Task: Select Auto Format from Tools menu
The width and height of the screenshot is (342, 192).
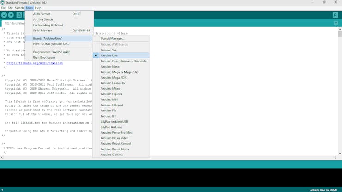Action: [x=42, y=14]
